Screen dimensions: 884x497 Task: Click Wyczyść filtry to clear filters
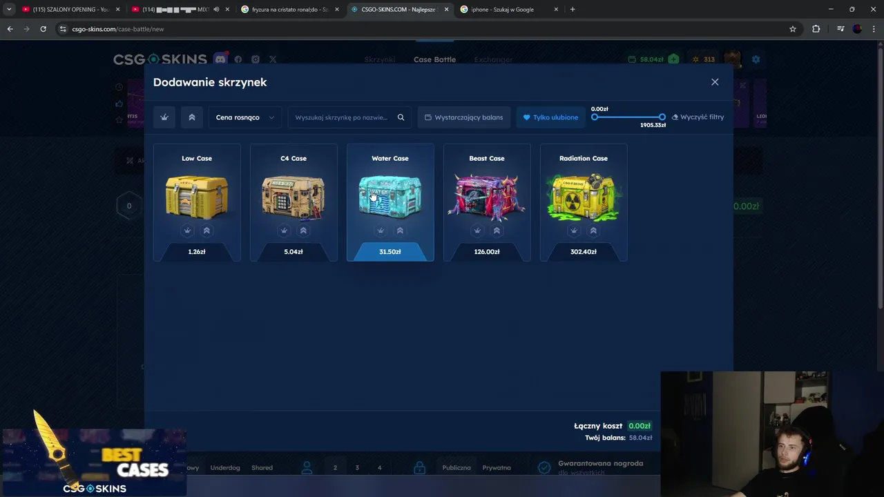698,117
